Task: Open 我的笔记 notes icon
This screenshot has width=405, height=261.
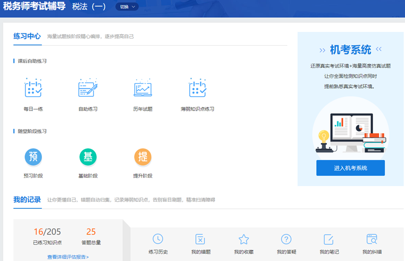Action: 329,239
